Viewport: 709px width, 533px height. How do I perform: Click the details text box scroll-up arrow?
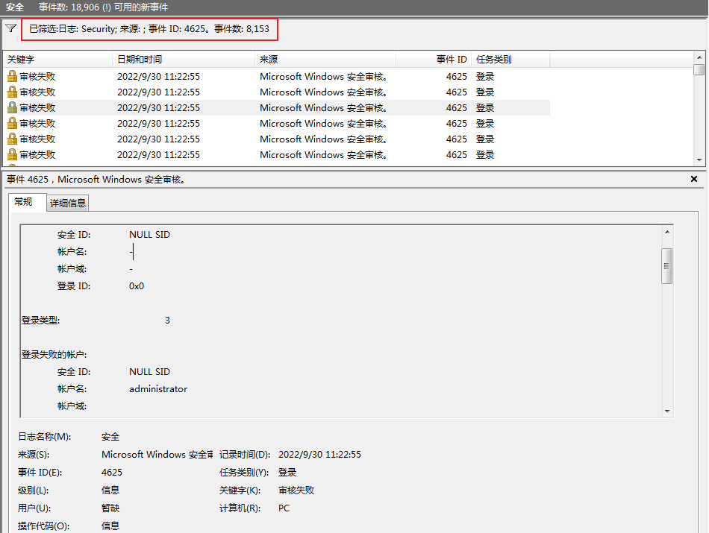coord(667,232)
